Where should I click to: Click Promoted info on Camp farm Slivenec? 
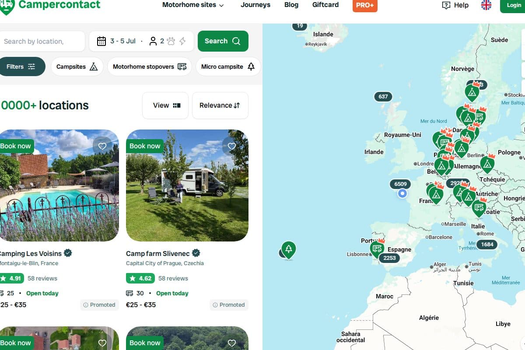229,305
